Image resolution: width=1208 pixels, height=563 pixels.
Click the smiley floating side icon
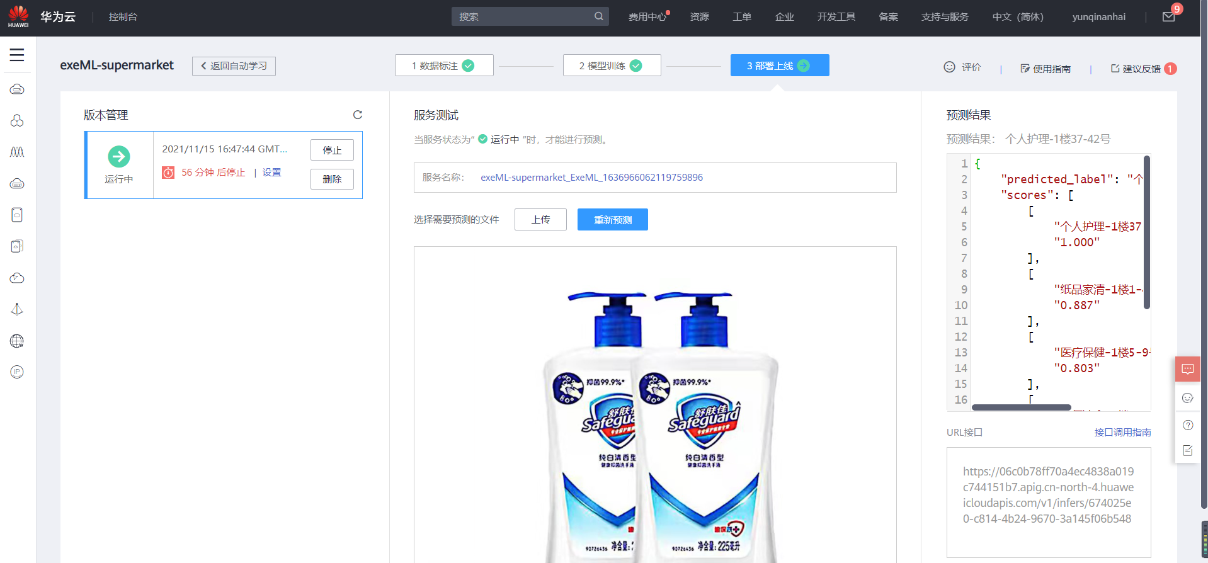coord(1188,398)
